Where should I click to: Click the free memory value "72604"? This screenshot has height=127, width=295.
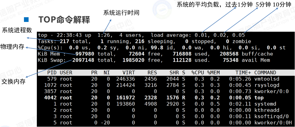coord(137,54)
